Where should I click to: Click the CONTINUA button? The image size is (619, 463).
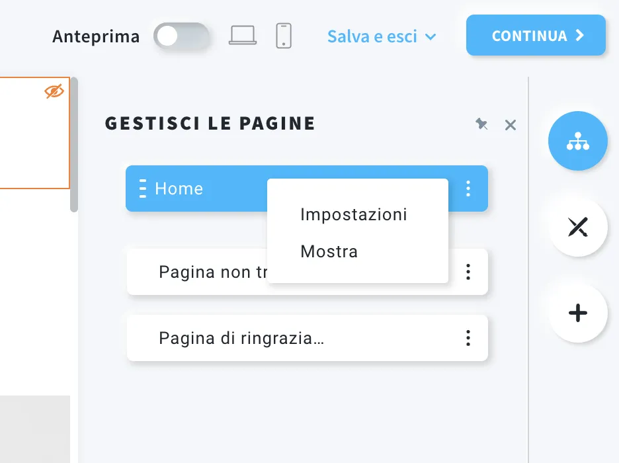[x=536, y=36]
